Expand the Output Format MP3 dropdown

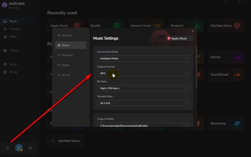point(143,73)
